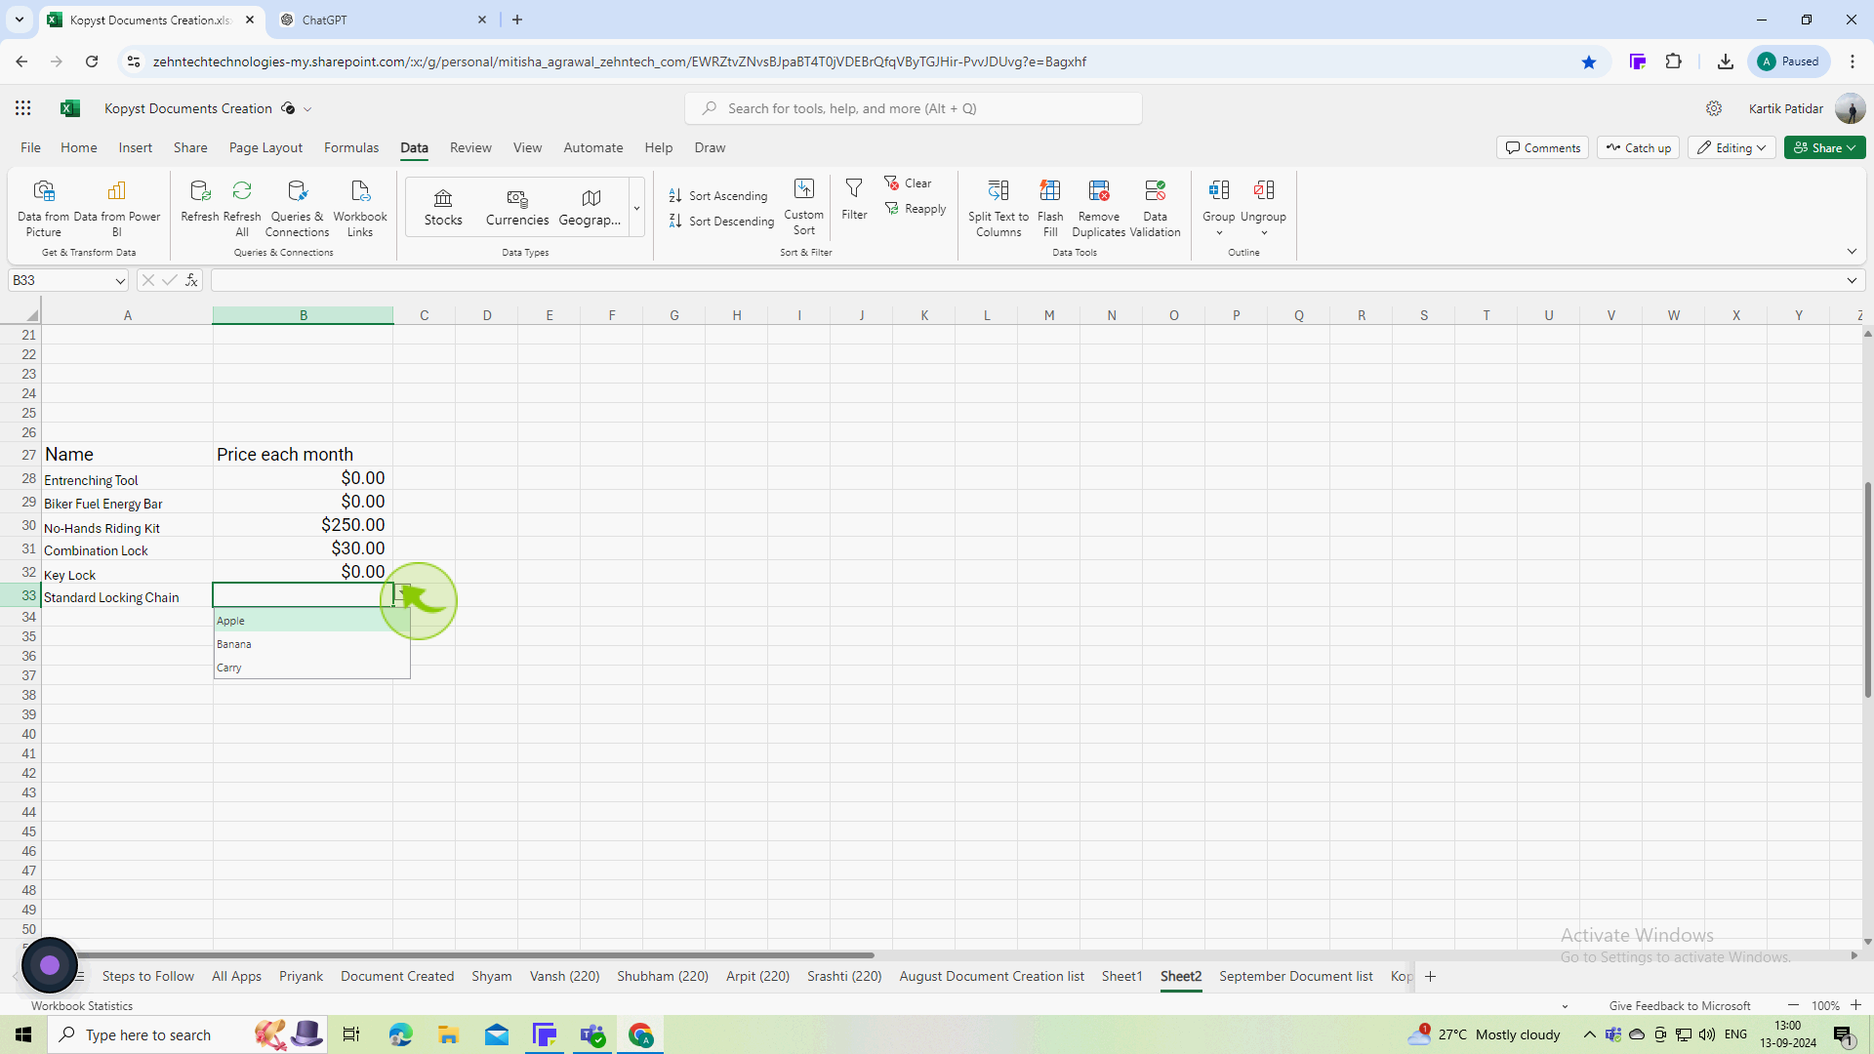Expand the Workbook Links panel
Screen dimensions: 1874x1054
point(362,206)
